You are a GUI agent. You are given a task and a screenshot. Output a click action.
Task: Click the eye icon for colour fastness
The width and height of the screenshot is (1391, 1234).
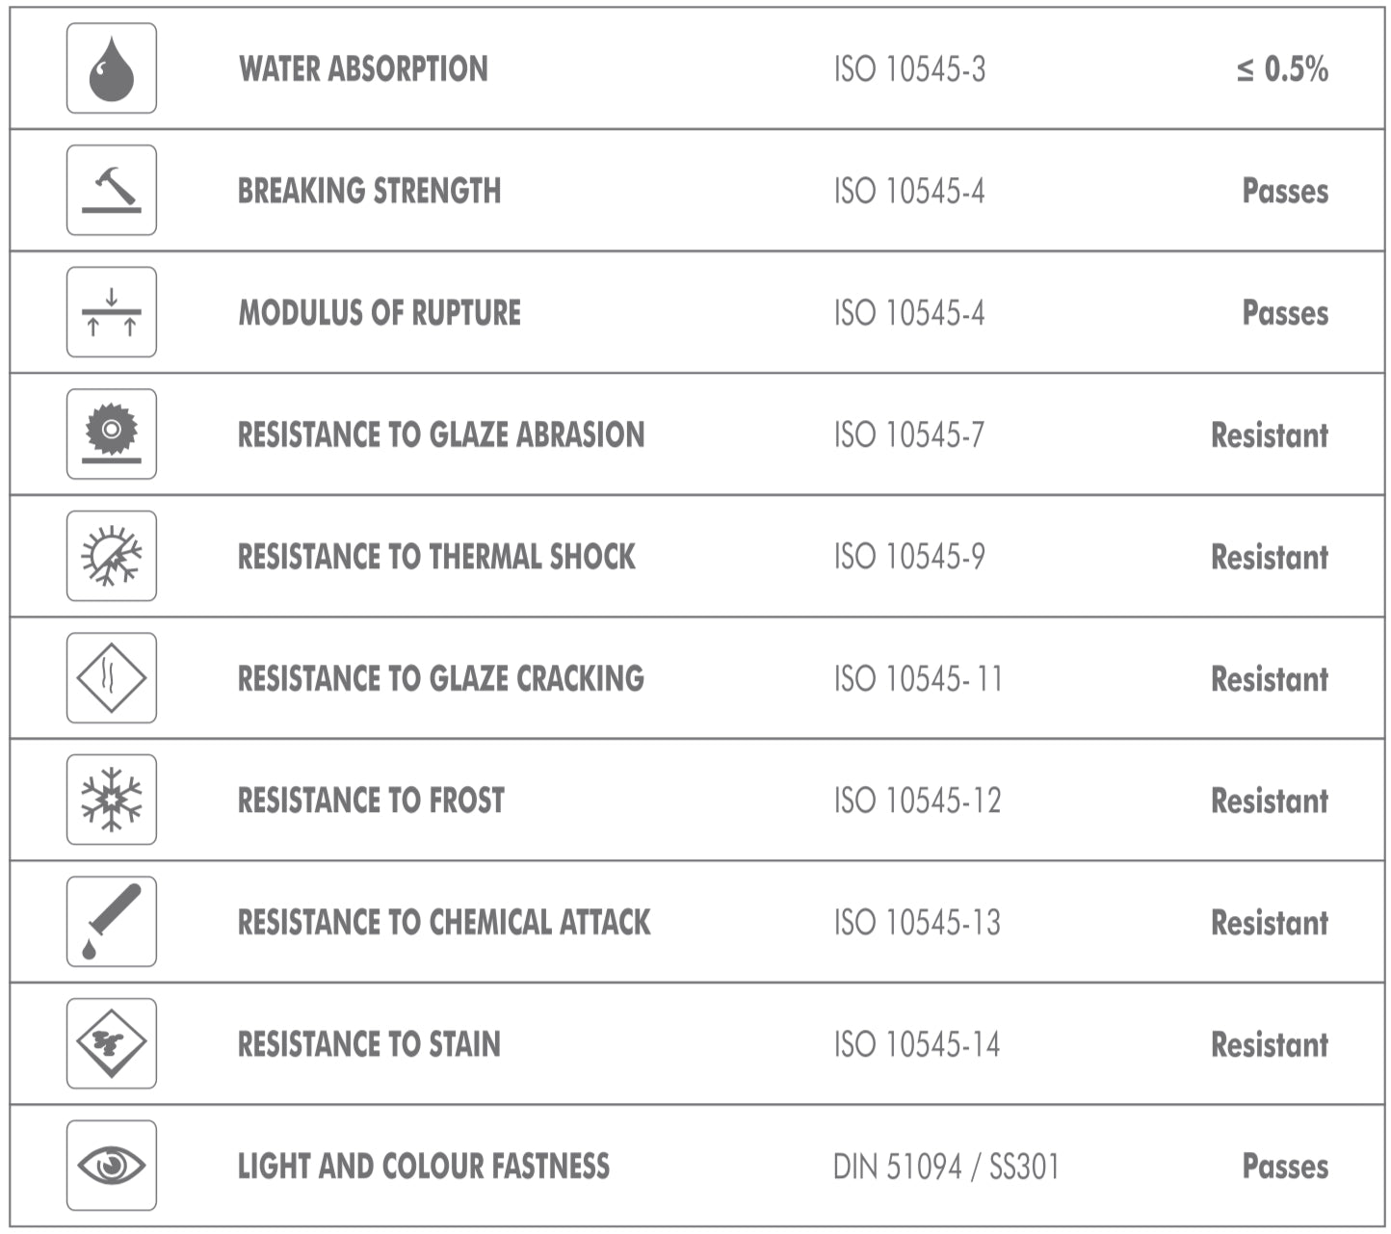coord(111,1166)
